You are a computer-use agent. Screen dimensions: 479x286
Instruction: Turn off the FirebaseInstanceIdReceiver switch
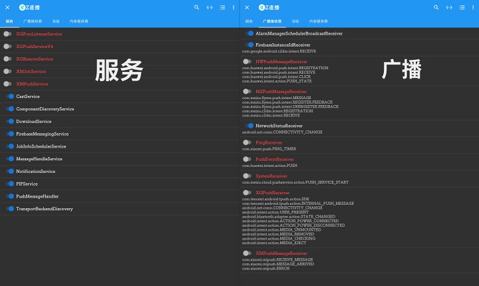click(x=249, y=45)
